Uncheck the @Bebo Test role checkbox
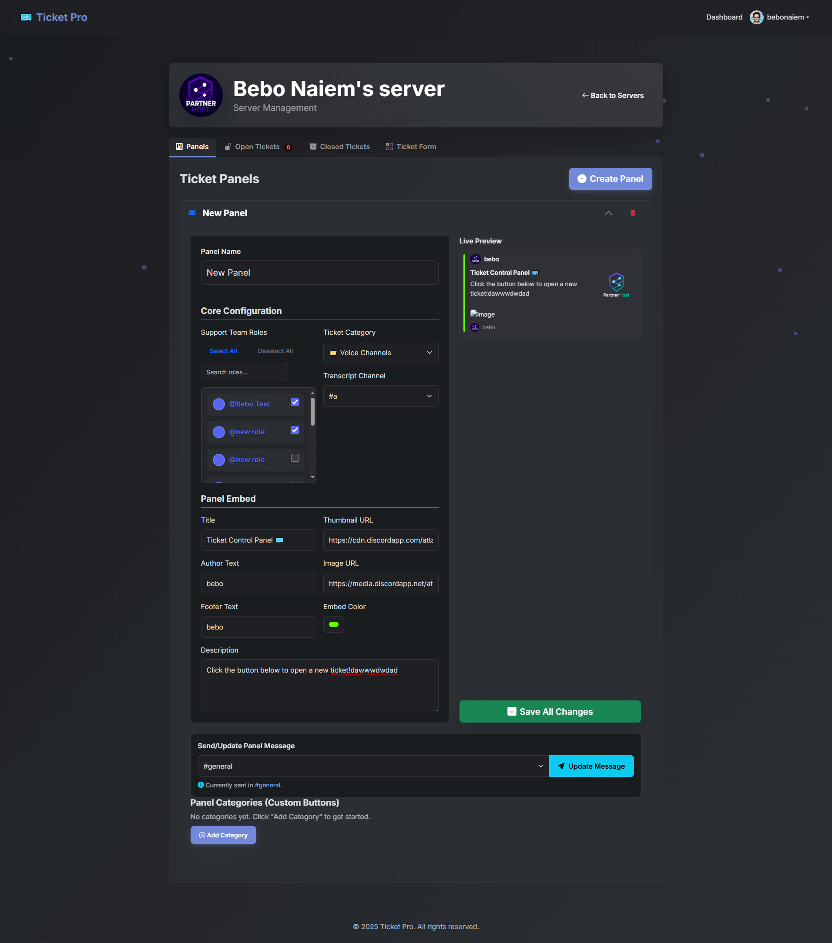 tap(295, 402)
